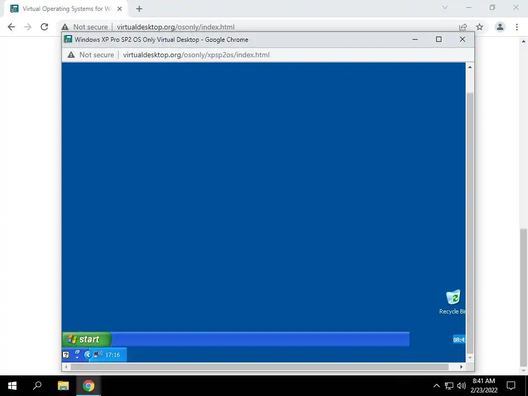Screen dimensions: 528x396
Task: Open the Windows XP start menu
Action: coord(87,339)
